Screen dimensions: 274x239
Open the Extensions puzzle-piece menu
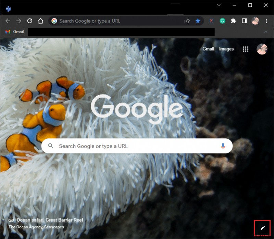(x=233, y=21)
